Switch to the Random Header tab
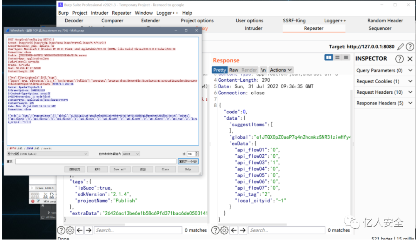Image resolution: width=417 pixels, height=241 pixels. click(x=385, y=20)
